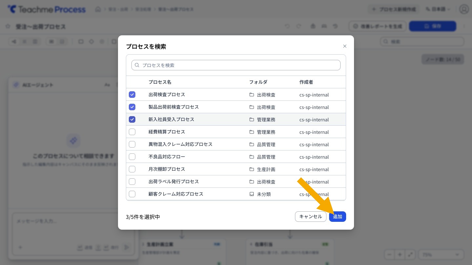This screenshot has width=472, height=265.
Task: Click folder icon in 月次棚卸プロセス row
Action: 252,169
